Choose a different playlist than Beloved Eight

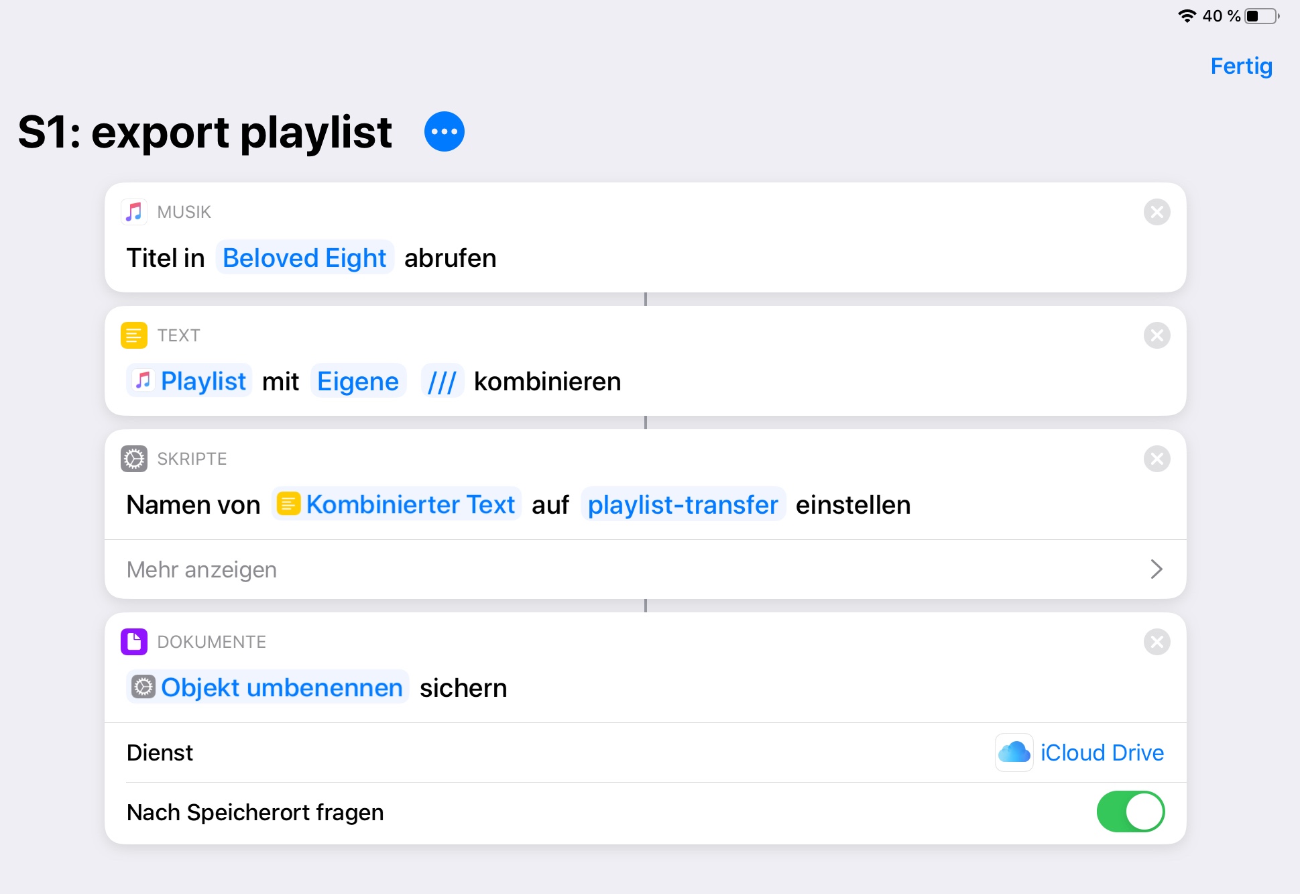304,258
